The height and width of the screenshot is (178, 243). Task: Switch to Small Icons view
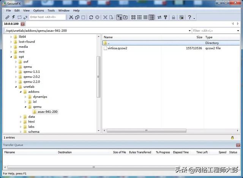139,17
